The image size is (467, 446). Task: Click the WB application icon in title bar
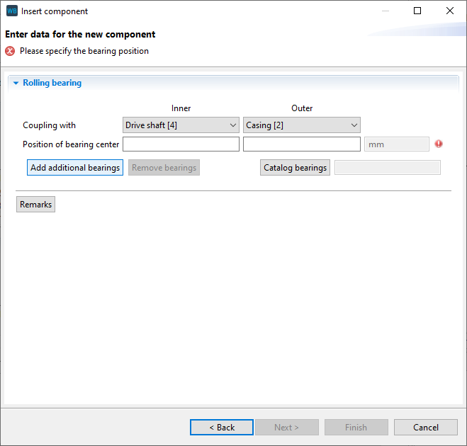11,11
